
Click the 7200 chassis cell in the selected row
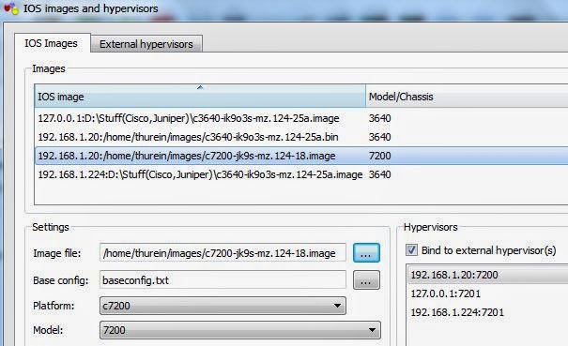click(379, 156)
